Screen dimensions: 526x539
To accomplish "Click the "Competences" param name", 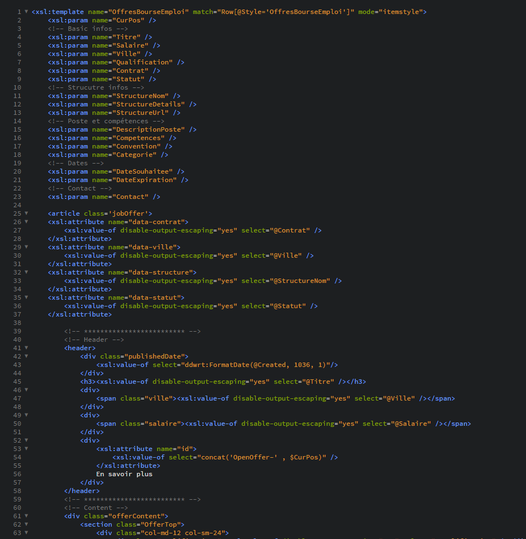I will pos(139,138).
